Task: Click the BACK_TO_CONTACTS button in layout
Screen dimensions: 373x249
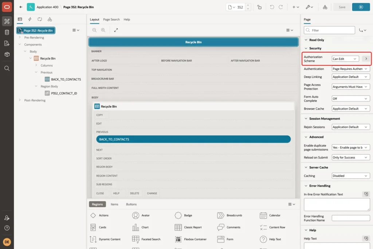Action: click(x=193, y=139)
